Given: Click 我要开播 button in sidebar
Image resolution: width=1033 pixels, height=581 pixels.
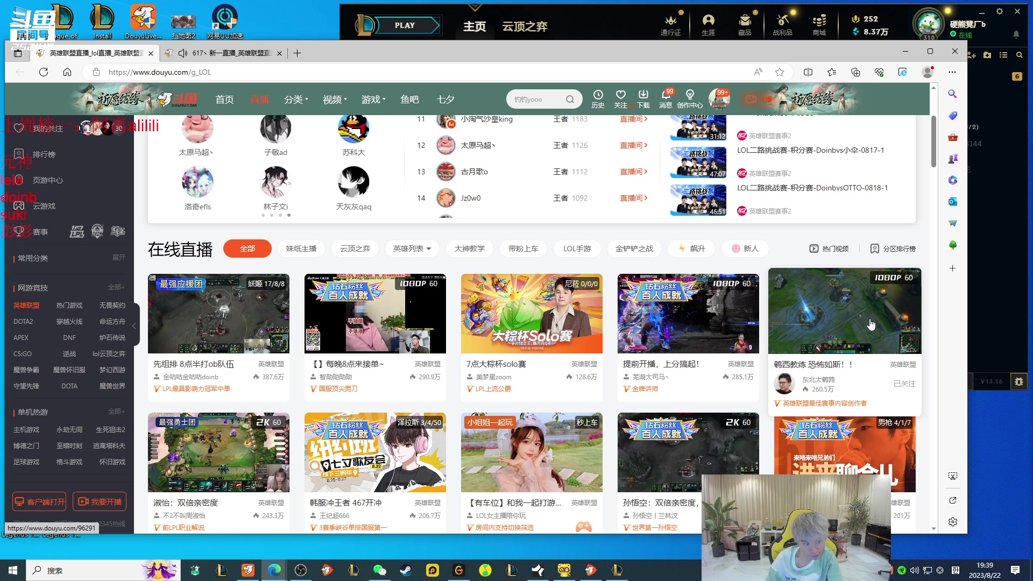Looking at the screenshot, I should click(100, 502).
